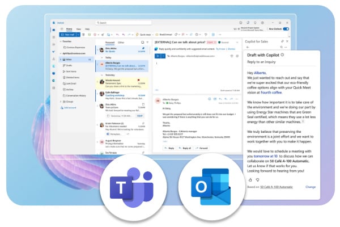This screenshot has height=227, width=340.
Task: Click the Reply all button below email
Action: [x=185, y=148]
